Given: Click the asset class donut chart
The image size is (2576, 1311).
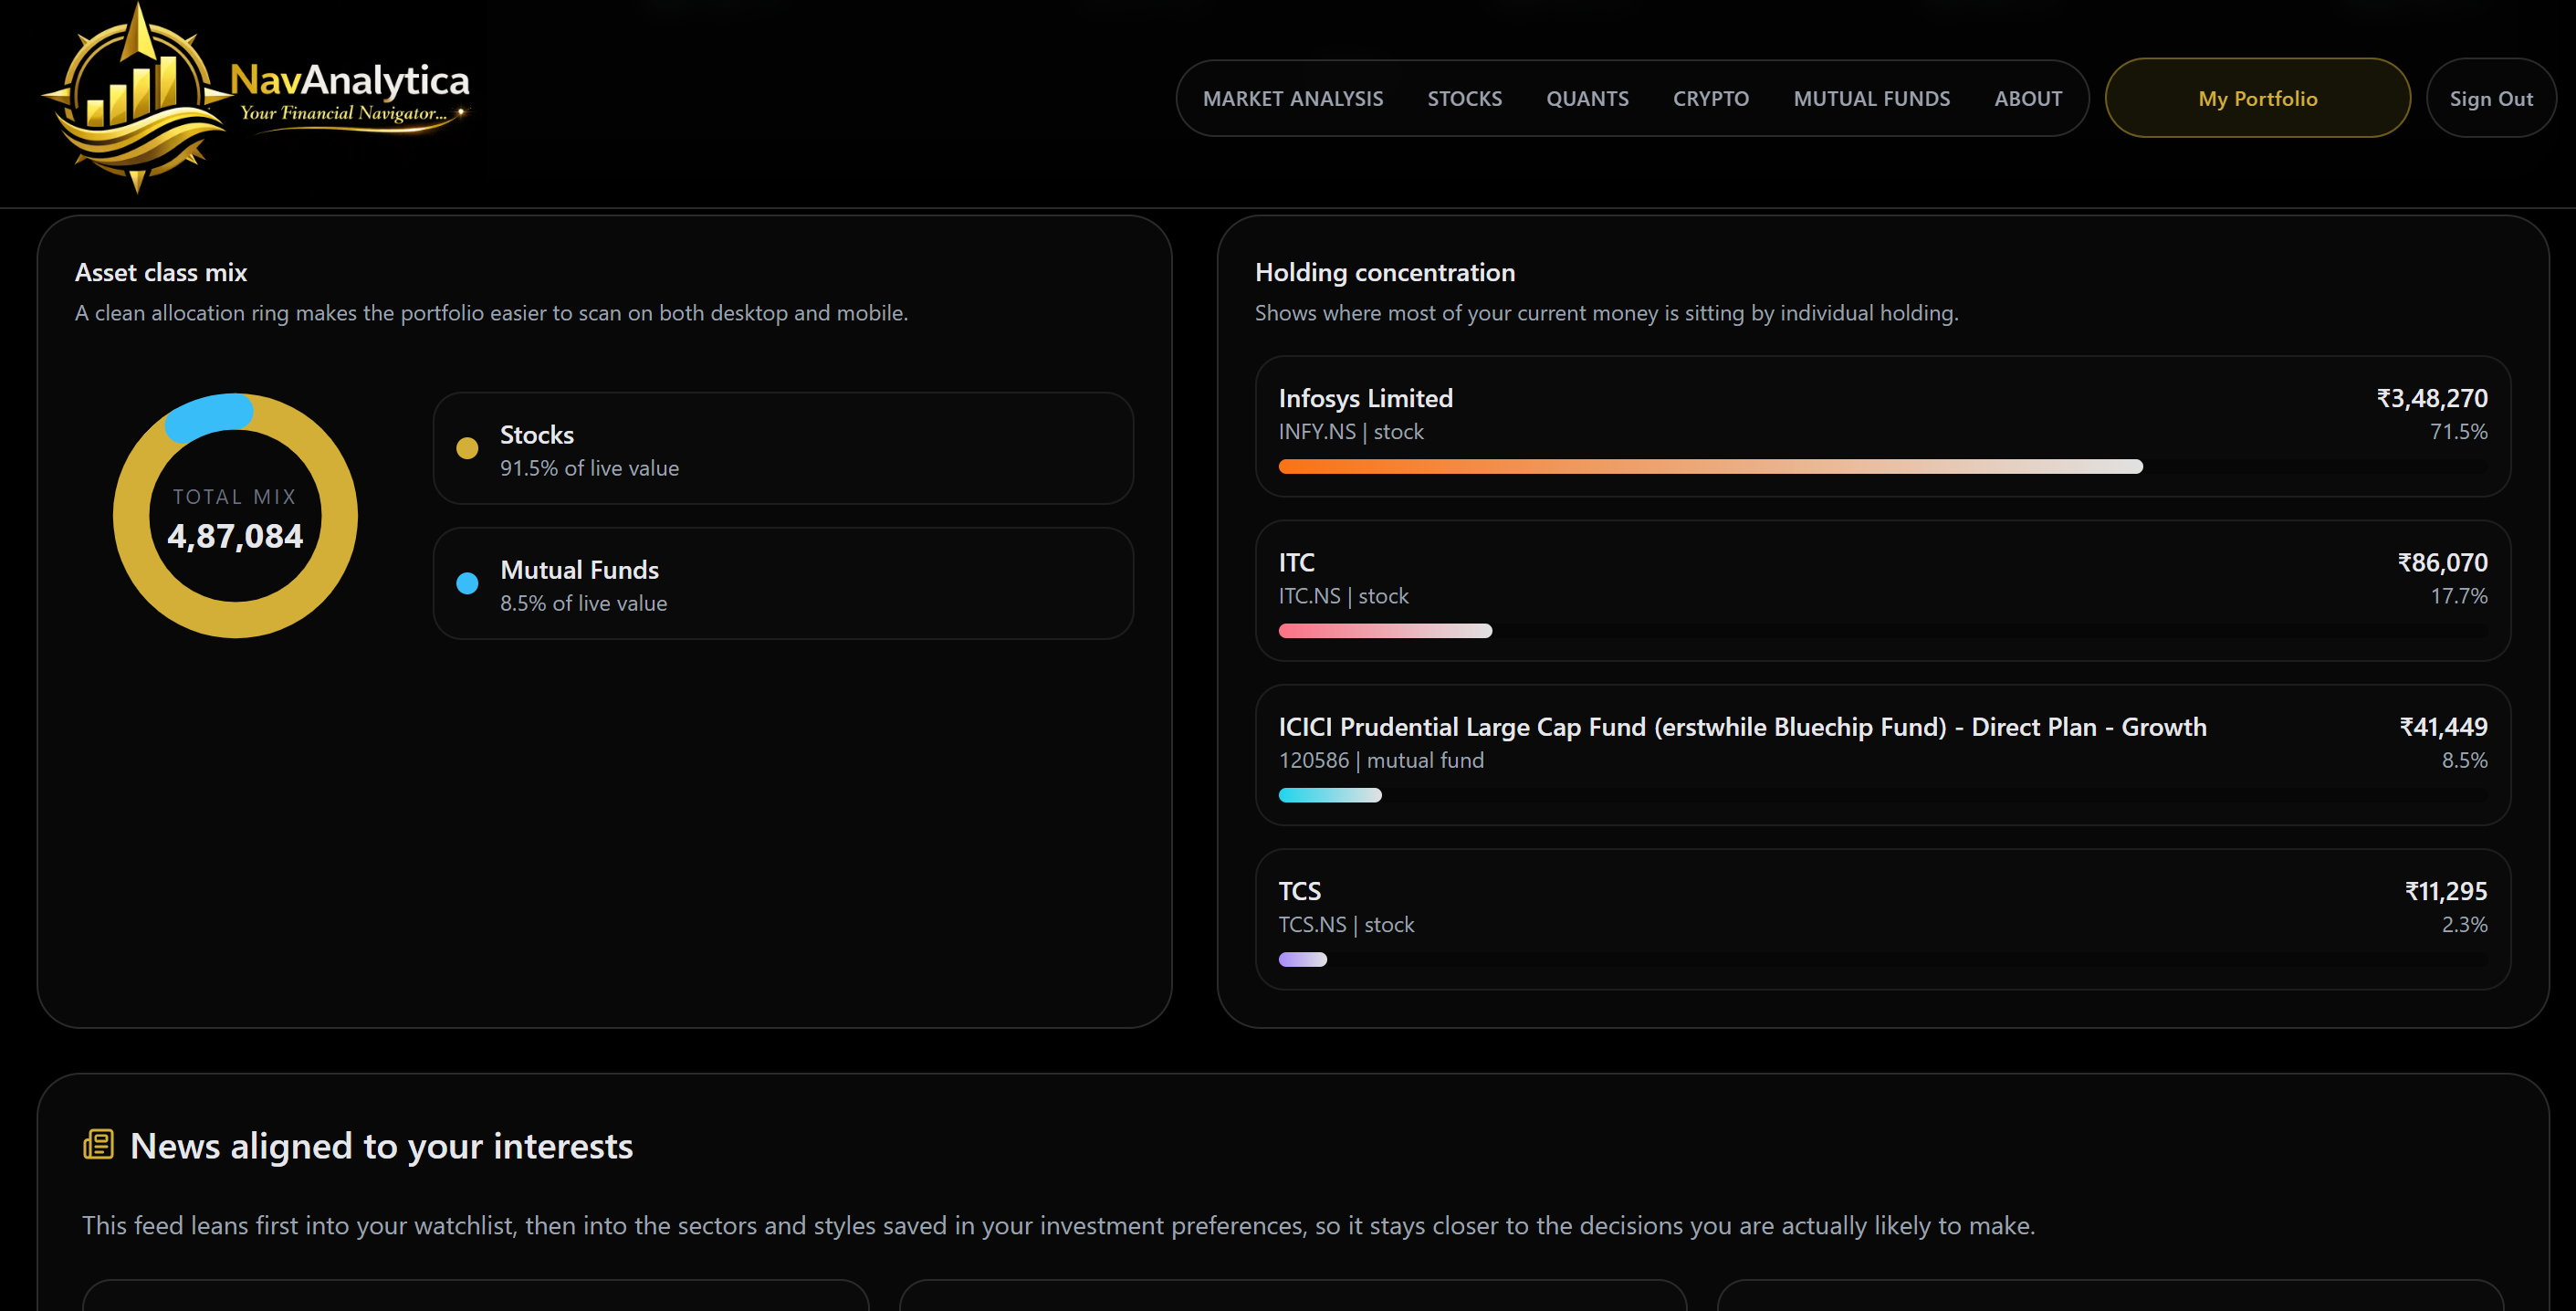Looking at the screenshot, I should coord(235,515).
